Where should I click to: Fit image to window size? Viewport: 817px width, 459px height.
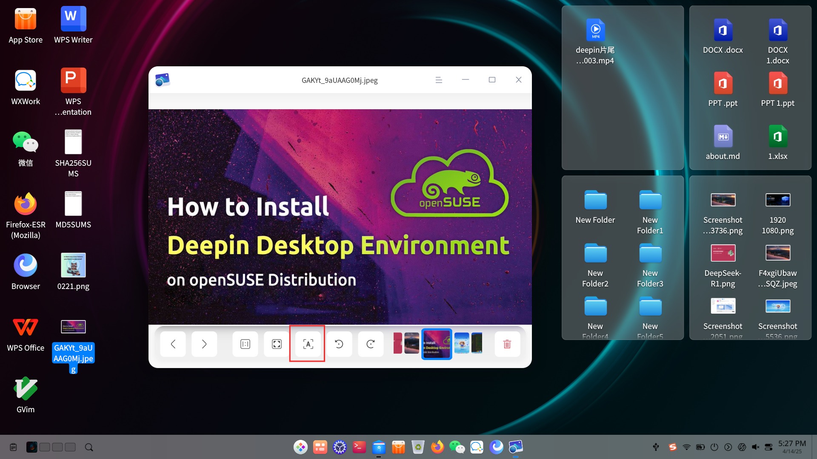coord(277,344)
